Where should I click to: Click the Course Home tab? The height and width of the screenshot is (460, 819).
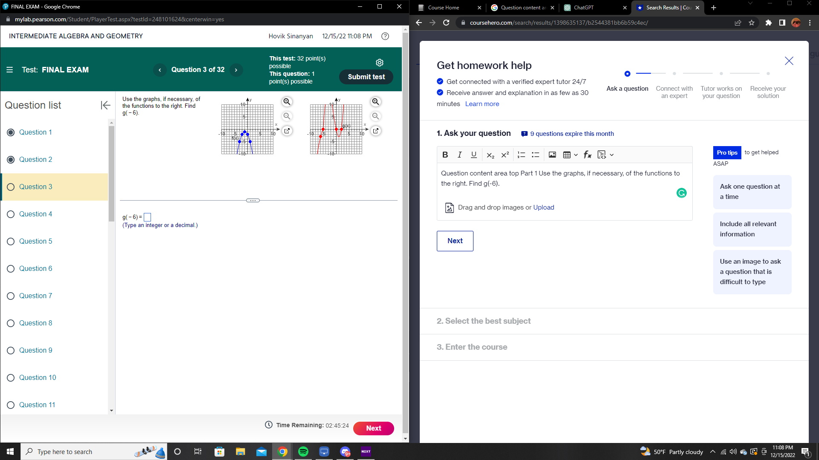[444, 7]
